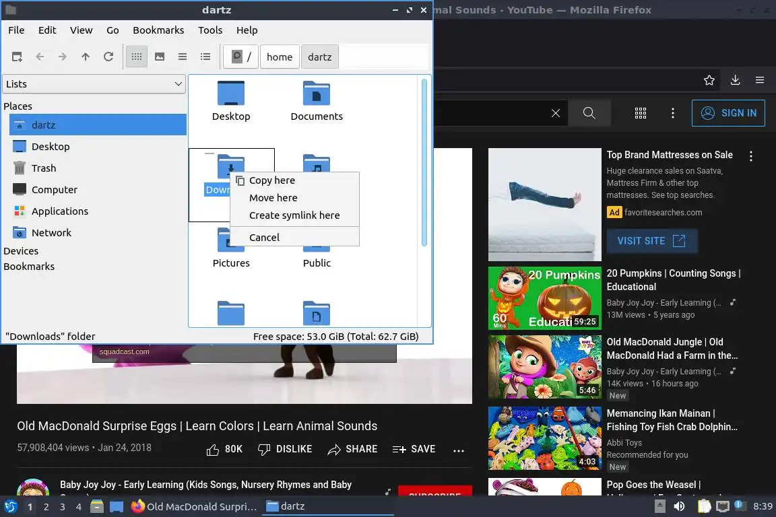Select the Documents folder icon
Image resolution: width=776 pixels, height=517 pixels.
point(316,93)
